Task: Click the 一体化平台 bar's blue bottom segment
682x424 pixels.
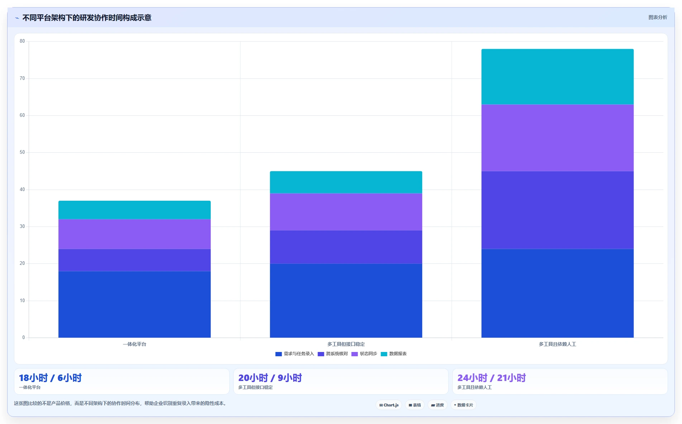Action: pos(134,304)
